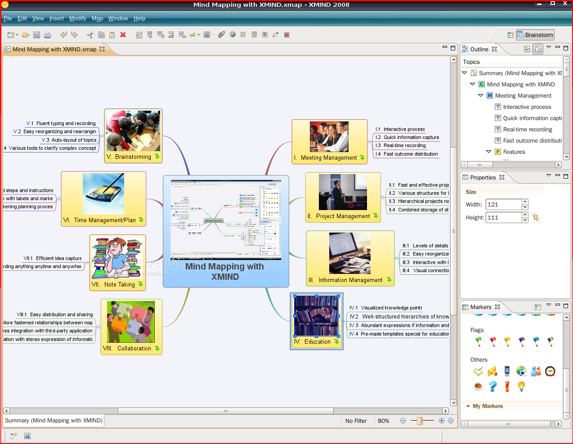Choose the light bulb marker

[521, 386]
